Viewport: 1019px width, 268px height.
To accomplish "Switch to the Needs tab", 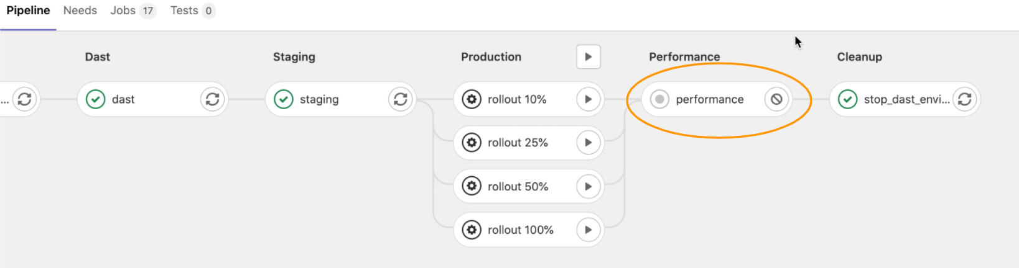I will (x=80, y=11).
